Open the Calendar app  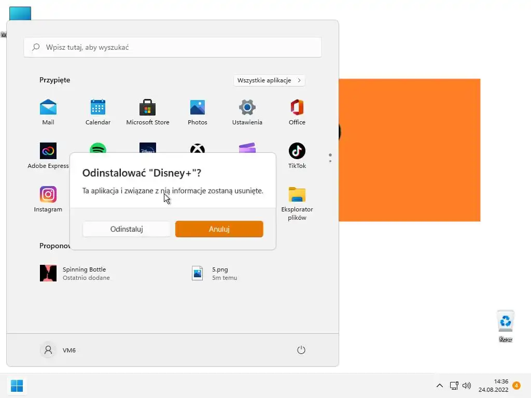click(x=98, y=112)
